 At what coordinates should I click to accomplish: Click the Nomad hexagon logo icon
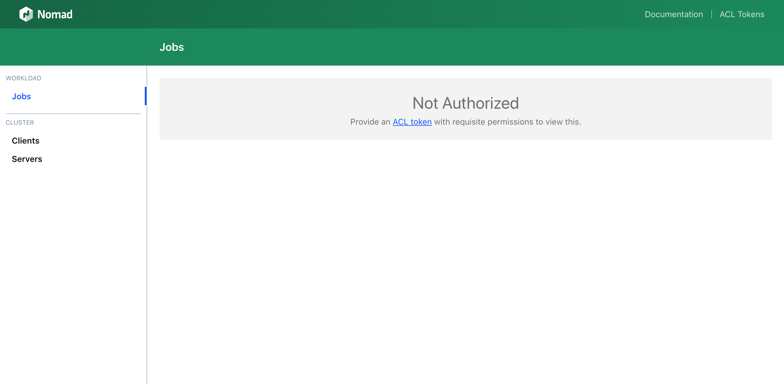[26, 14]
